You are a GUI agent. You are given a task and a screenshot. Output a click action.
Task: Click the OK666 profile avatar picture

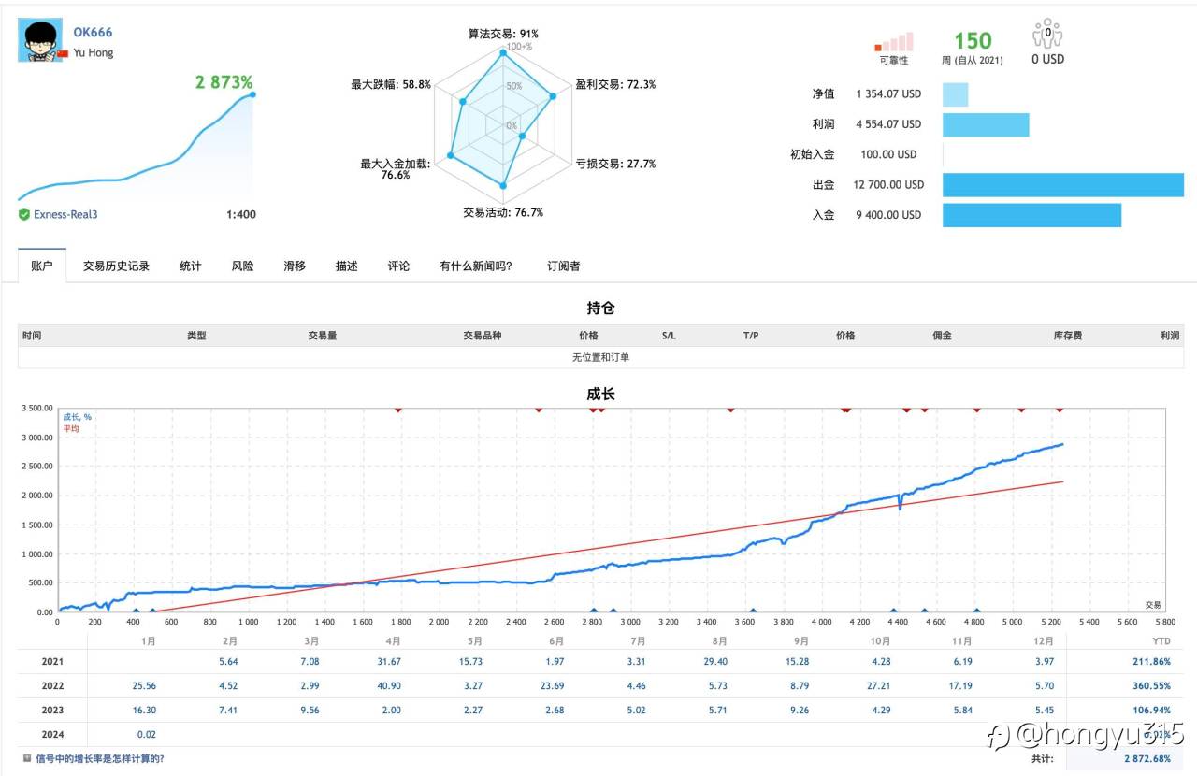(x=40, y=40)
